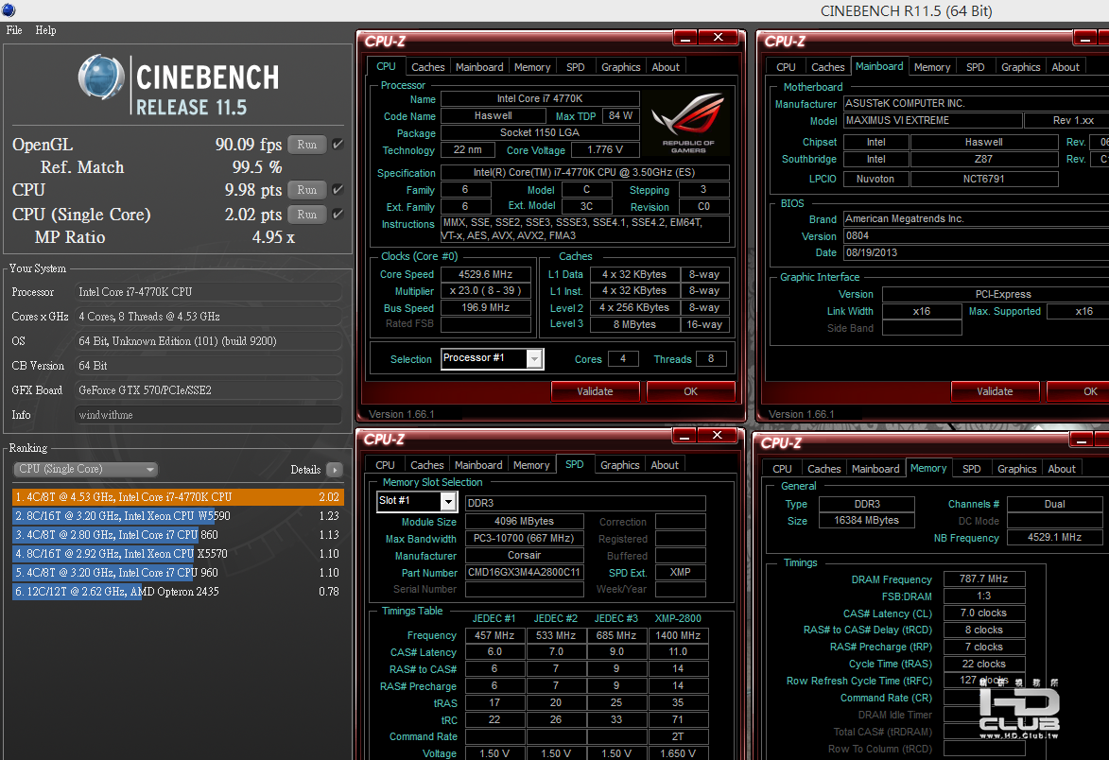Click the Info field containing windwithme
The width and height of the screenshot is (1109, 760).
point(208,415)
